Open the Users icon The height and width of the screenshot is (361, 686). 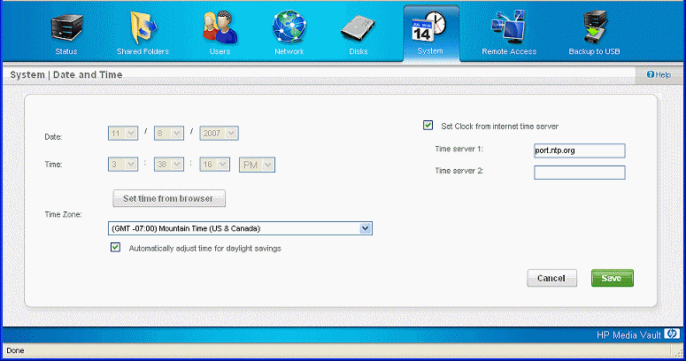pyautogui.click(x=218, y=27)
